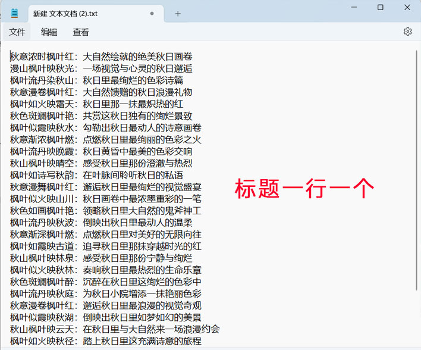This screenshot has width=421, height=350.
Task: Click the line starting 秋山枫叶映林泉
Action: tap(101, 258)
